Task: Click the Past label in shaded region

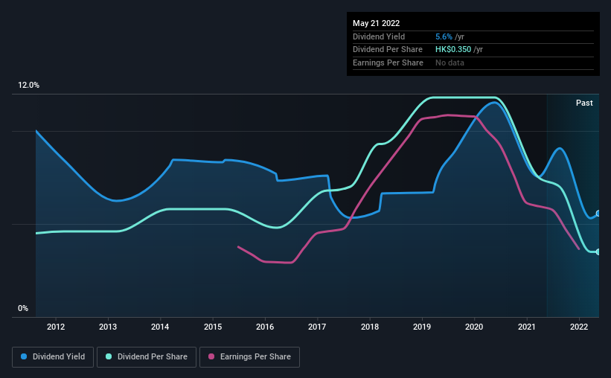Action: (584, 103)
